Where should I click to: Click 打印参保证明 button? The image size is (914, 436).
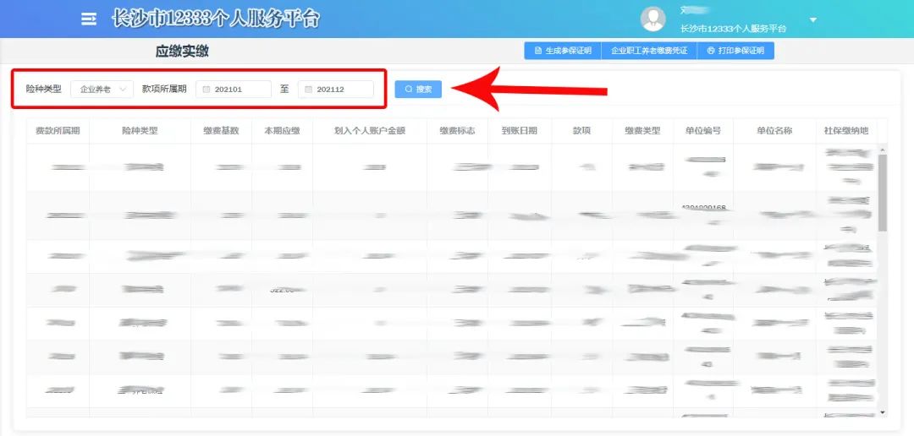(x=735, y=51)
